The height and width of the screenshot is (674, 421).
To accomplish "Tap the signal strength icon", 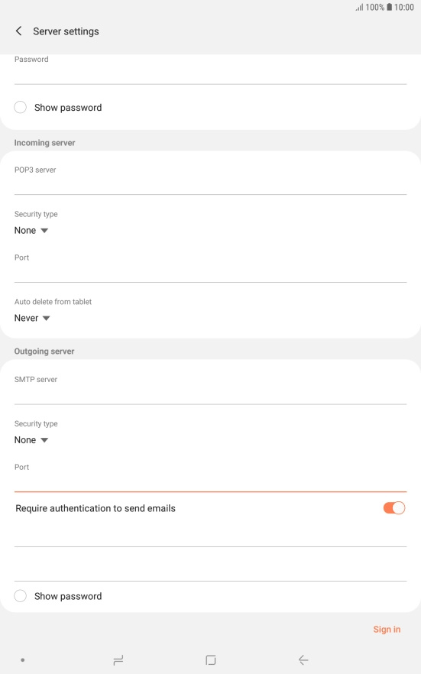I will coord(359,7).
